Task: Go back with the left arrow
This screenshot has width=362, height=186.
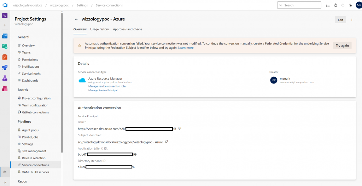Action: pyautogui.click(x=76, y=20)
